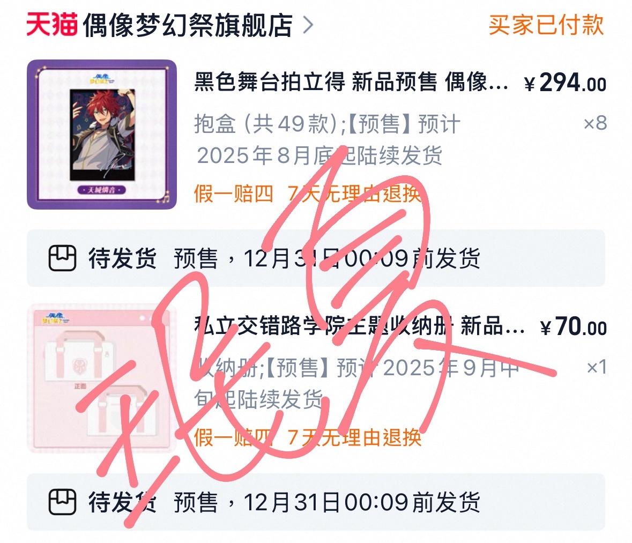Tap the box icon beside second 待发货

pos(62,502)
